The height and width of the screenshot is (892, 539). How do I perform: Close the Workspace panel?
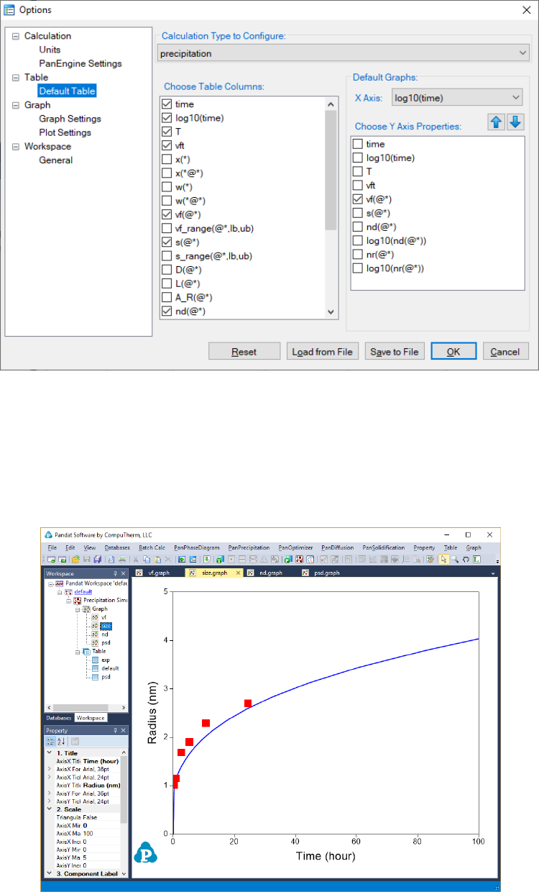(x=123, y=573)
